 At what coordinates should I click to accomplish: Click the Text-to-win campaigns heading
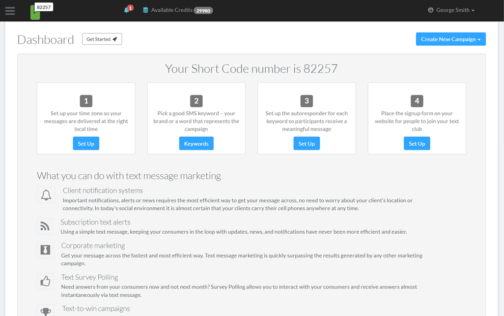click(96, 308)
